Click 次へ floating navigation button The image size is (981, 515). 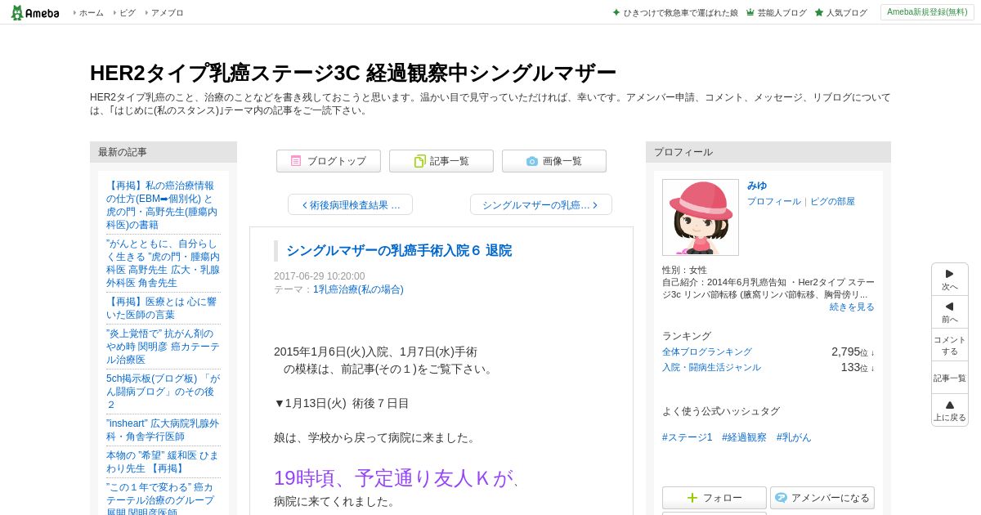pos(950,280)
